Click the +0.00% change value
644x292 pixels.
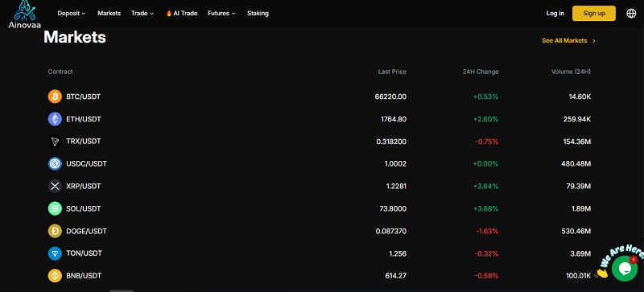486,164
